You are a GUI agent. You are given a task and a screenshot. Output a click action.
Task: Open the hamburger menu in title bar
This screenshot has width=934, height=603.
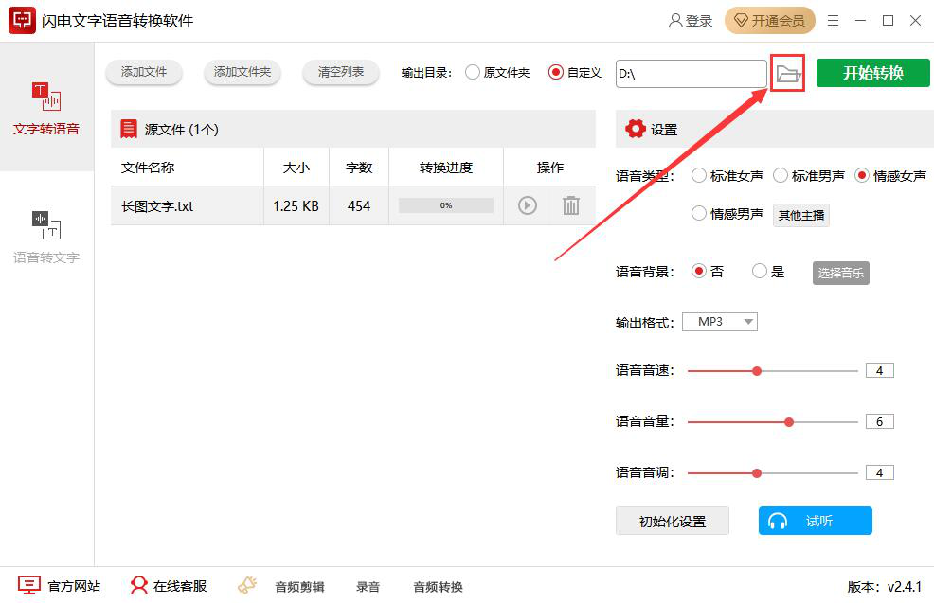pyautogui.click(x=833, y=21)
